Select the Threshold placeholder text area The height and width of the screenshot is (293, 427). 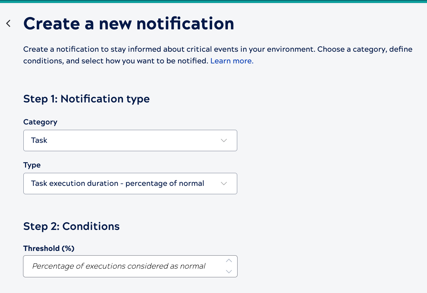tap(118, 266)
